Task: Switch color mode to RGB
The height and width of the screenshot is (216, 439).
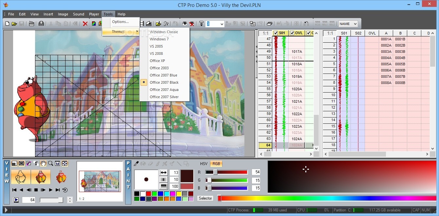Action: [216, 163]
